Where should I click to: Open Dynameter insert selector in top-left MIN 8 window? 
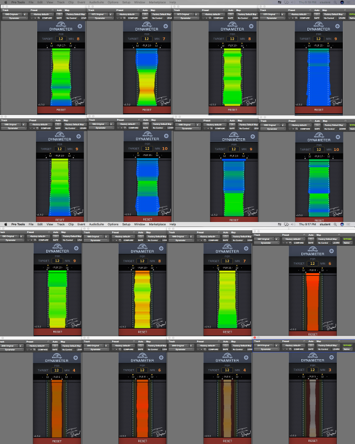[15, 18]
